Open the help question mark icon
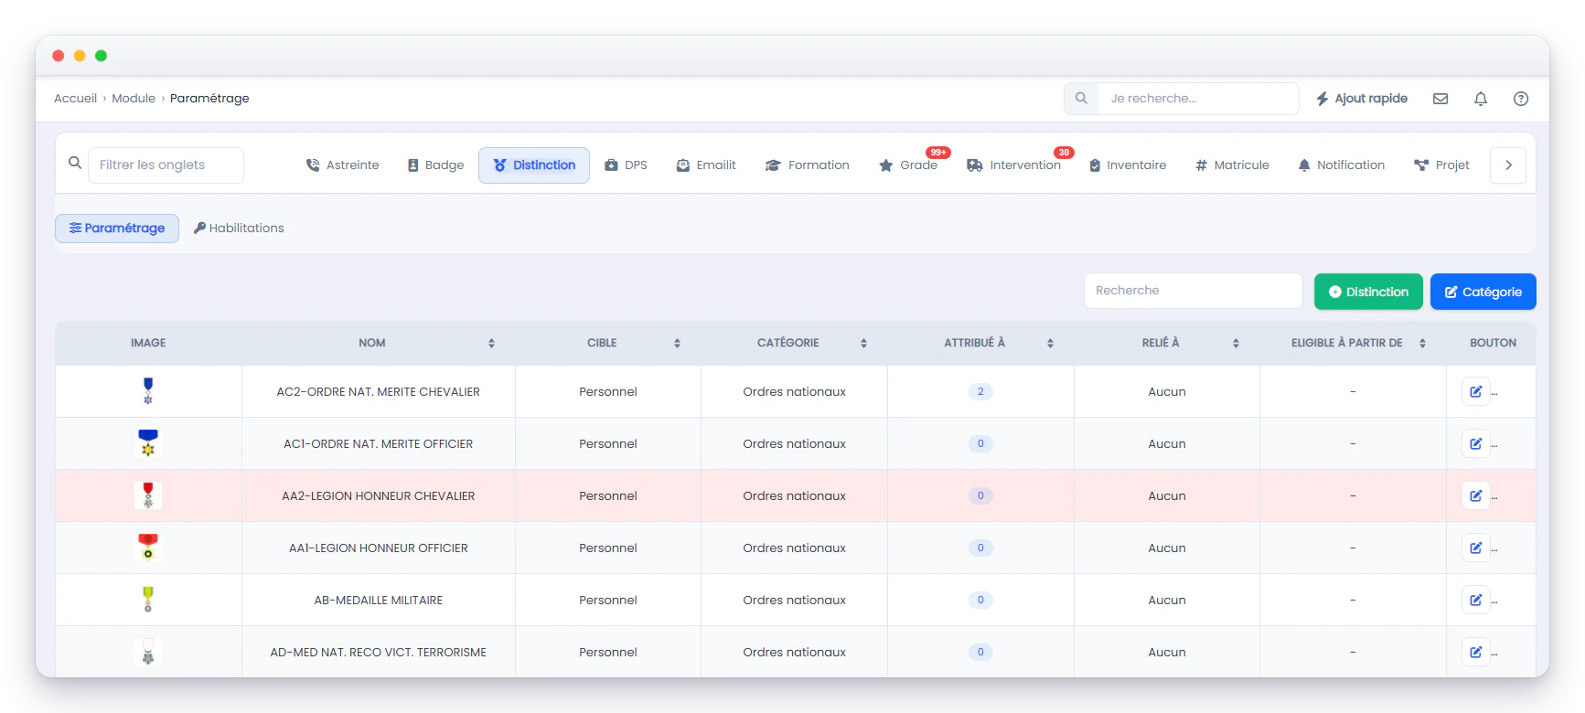Viewport: 1585px width, 713px height. click(1521, 99)
